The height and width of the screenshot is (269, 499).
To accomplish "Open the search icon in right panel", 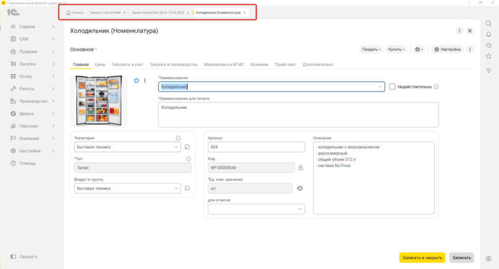I will [488, 23].
